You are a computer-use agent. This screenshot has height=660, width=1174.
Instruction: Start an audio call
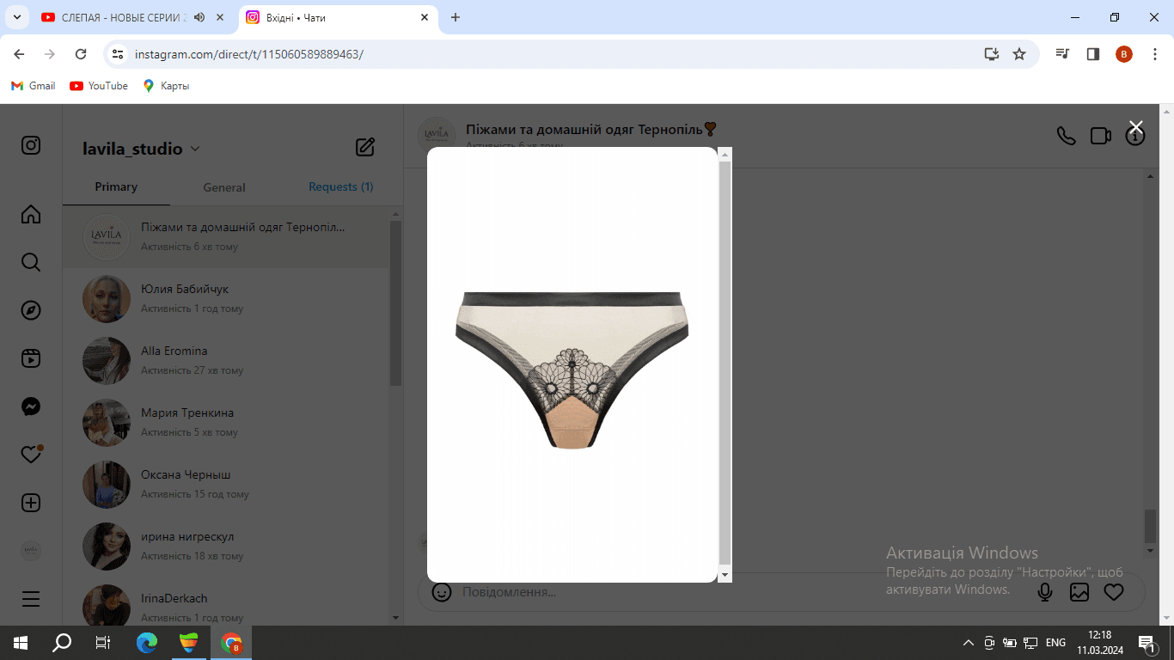point(1067,136)
